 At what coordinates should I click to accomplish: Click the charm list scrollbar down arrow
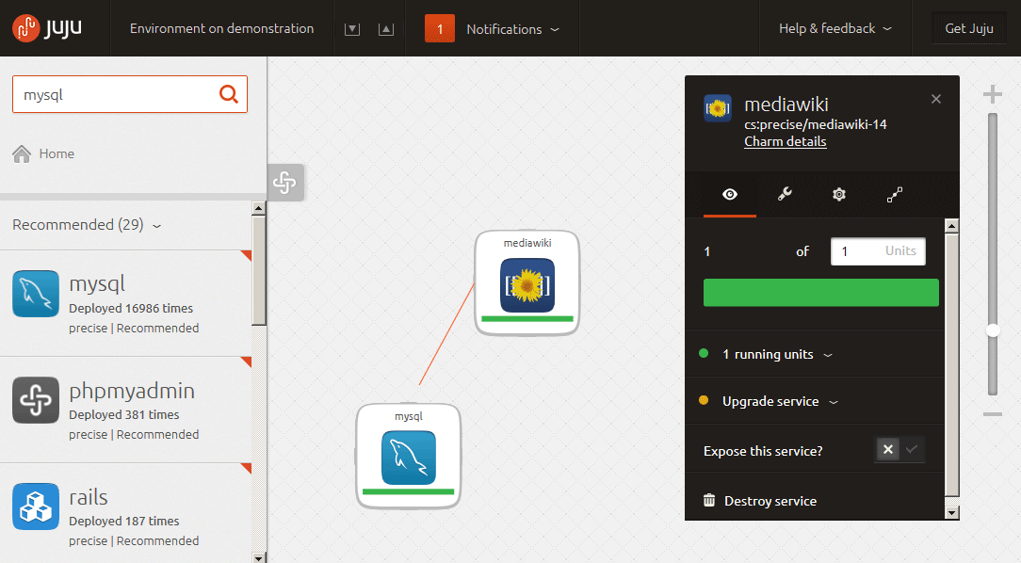pyautogui.click(x=258, y=557)
